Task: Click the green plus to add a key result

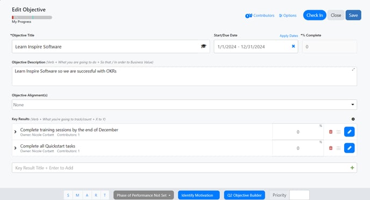Action: [352, 168]
